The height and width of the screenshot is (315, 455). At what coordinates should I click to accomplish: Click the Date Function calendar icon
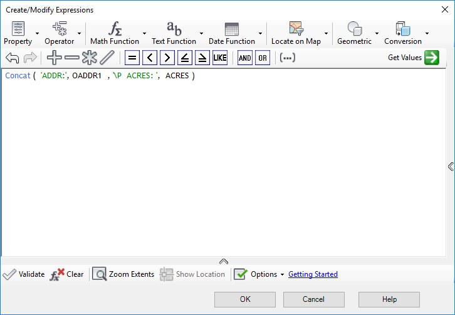click(x=232, y=29)
